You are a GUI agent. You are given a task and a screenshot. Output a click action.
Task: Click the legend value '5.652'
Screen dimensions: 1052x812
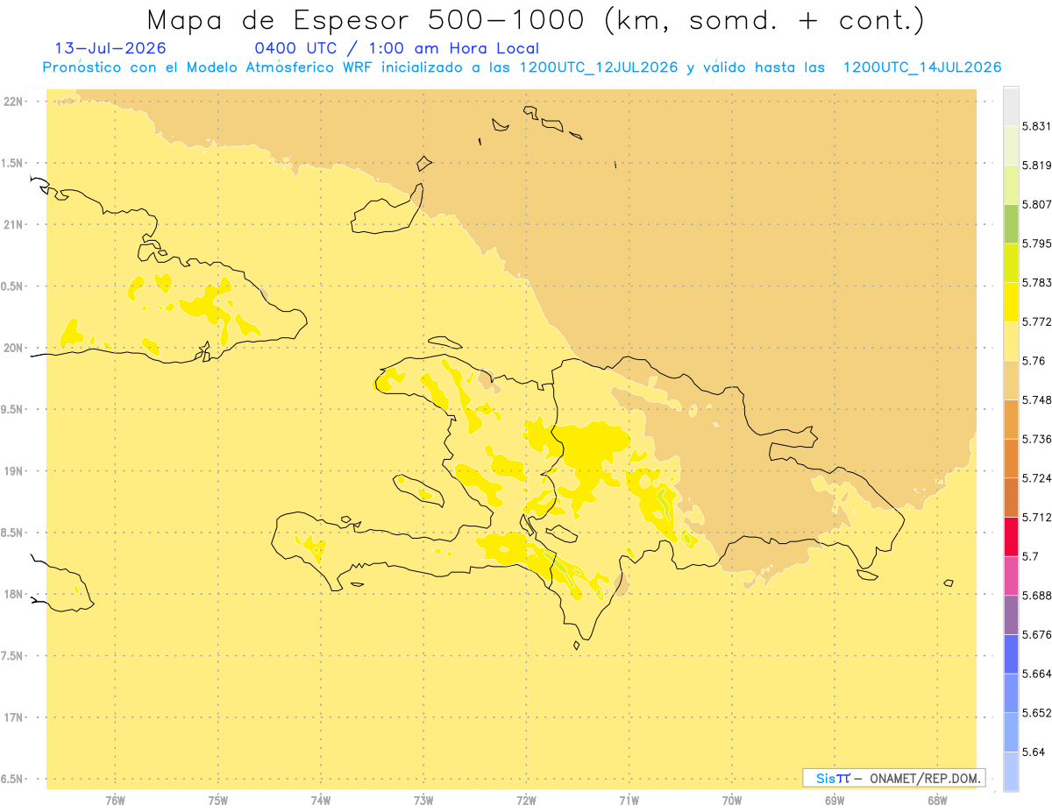click(1037, 713)
